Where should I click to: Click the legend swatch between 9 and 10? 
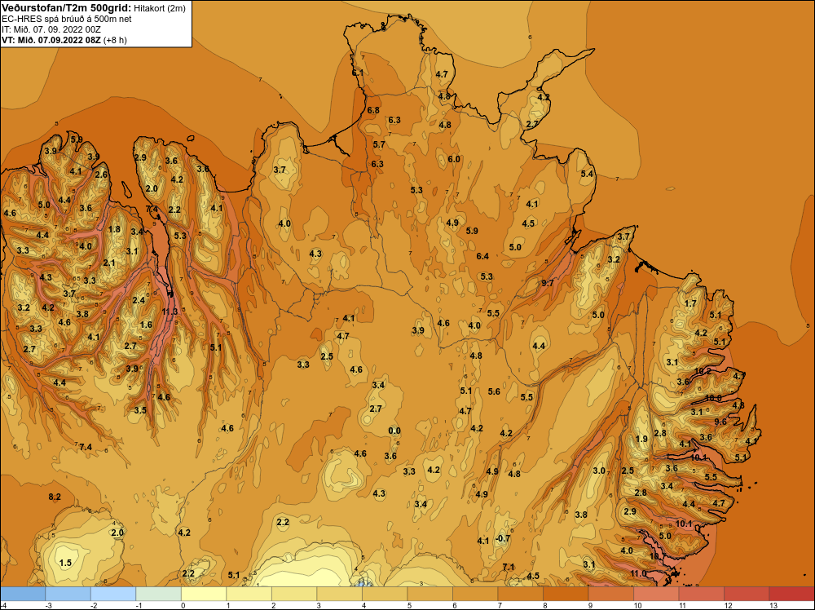[610, 594]
